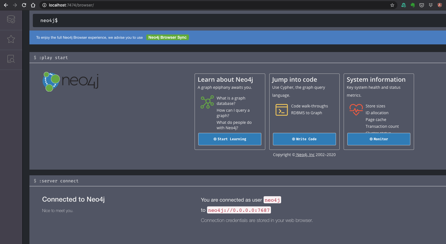Click the heartbeat icon in System information
Viewport: 446px width, 244px height.
pos(356,110)
